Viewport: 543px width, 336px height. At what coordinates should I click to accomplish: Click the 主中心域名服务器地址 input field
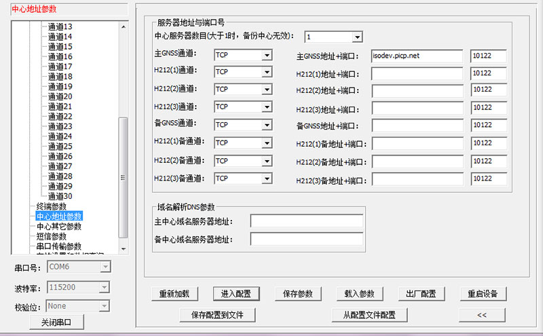coord(307,221)
